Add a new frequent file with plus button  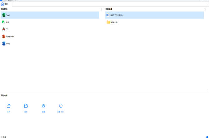click(x=206, y=9)
